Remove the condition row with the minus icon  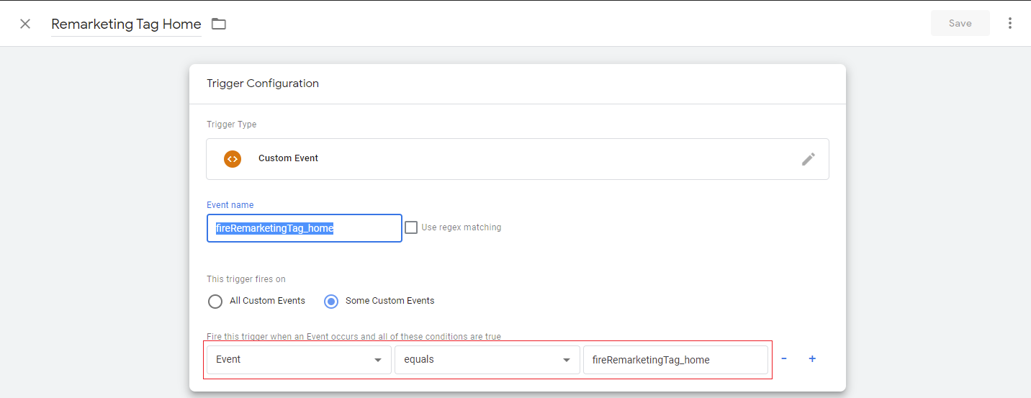pyautogui.click(x=784, y=359)
